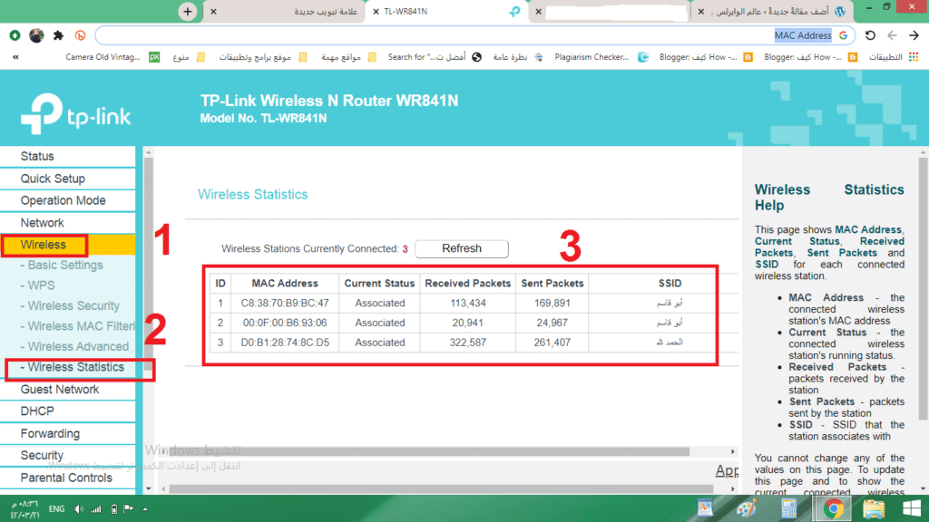Viewport: 929px width, 522px height.
Task: Open Paint from the taskbar
Action: click(x=747, y=508)
